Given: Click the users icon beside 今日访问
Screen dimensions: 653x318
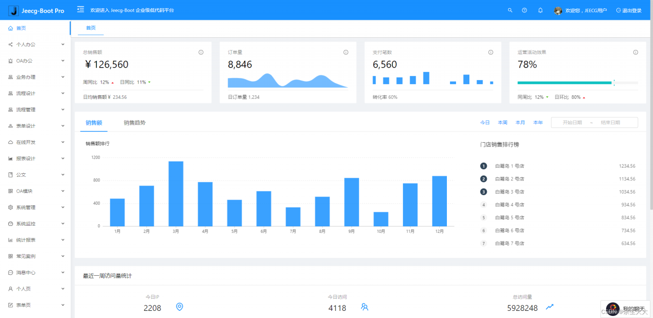Looking at the screenshot, I should (x=364, y=307).
